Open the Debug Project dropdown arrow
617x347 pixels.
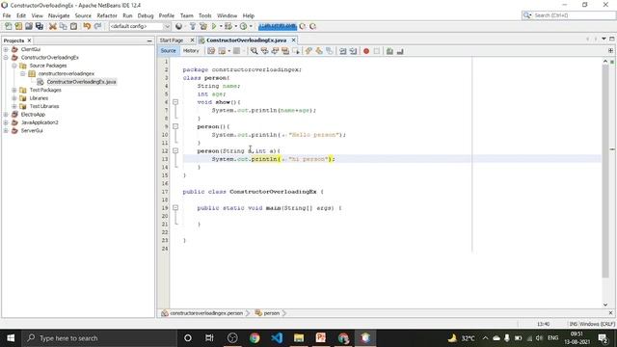235,26
